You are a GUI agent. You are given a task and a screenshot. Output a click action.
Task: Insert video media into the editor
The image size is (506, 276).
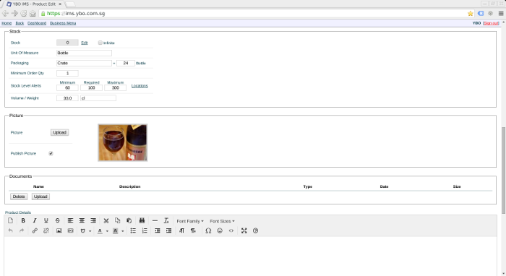point(70,230)
